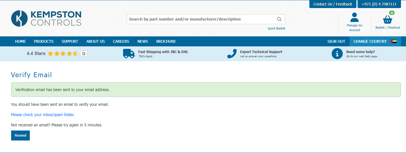Viewport: 406px width, 153px height.
Task: Click Contact Us / Feedback button
Action: point(333,4)
